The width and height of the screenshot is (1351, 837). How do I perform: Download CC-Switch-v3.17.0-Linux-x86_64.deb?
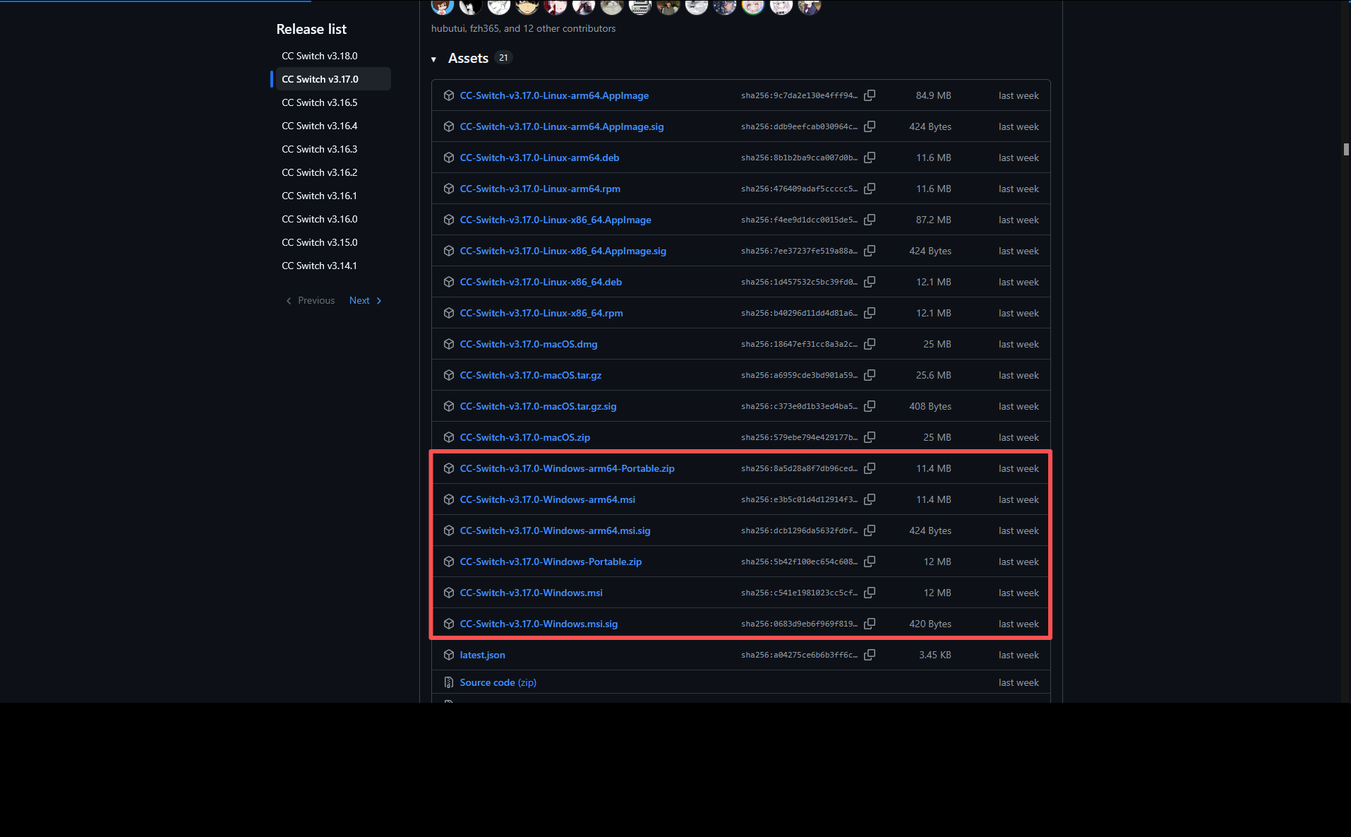(541, 282)
